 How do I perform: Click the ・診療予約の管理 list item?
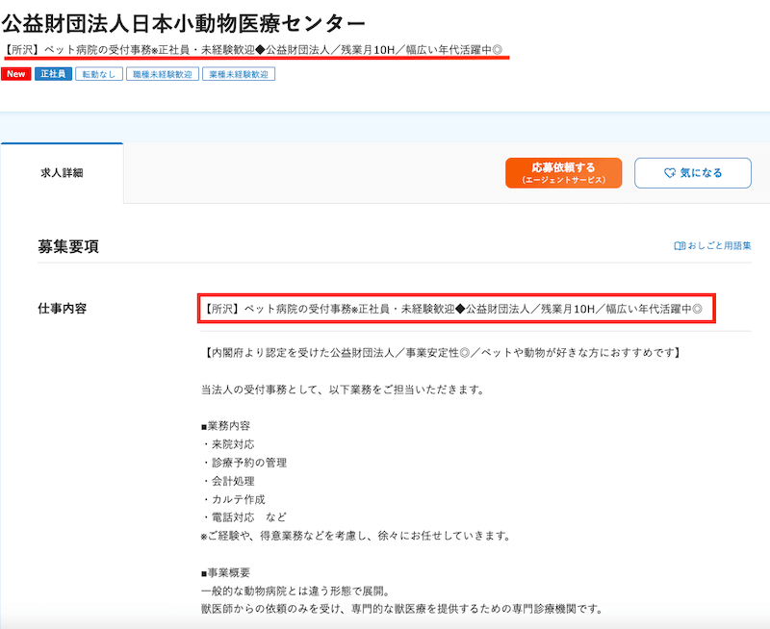coord(244,463)
